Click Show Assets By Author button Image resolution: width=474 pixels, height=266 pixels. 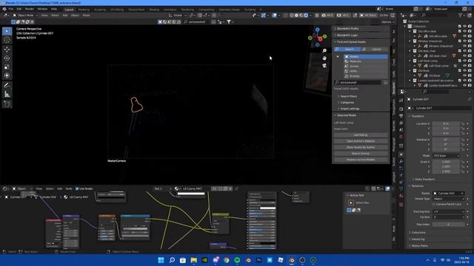tap(361, 147)
